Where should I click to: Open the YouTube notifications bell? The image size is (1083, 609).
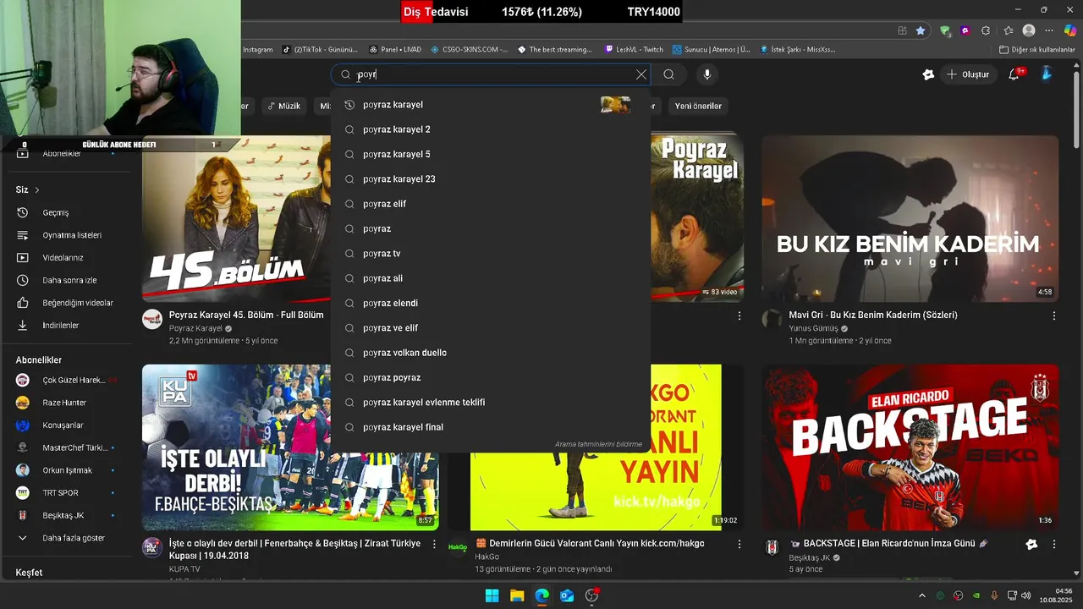click(1014, 74)
